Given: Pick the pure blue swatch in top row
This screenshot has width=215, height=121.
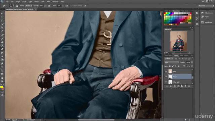Looking at the screenshot, I should [x=171, y=13].
